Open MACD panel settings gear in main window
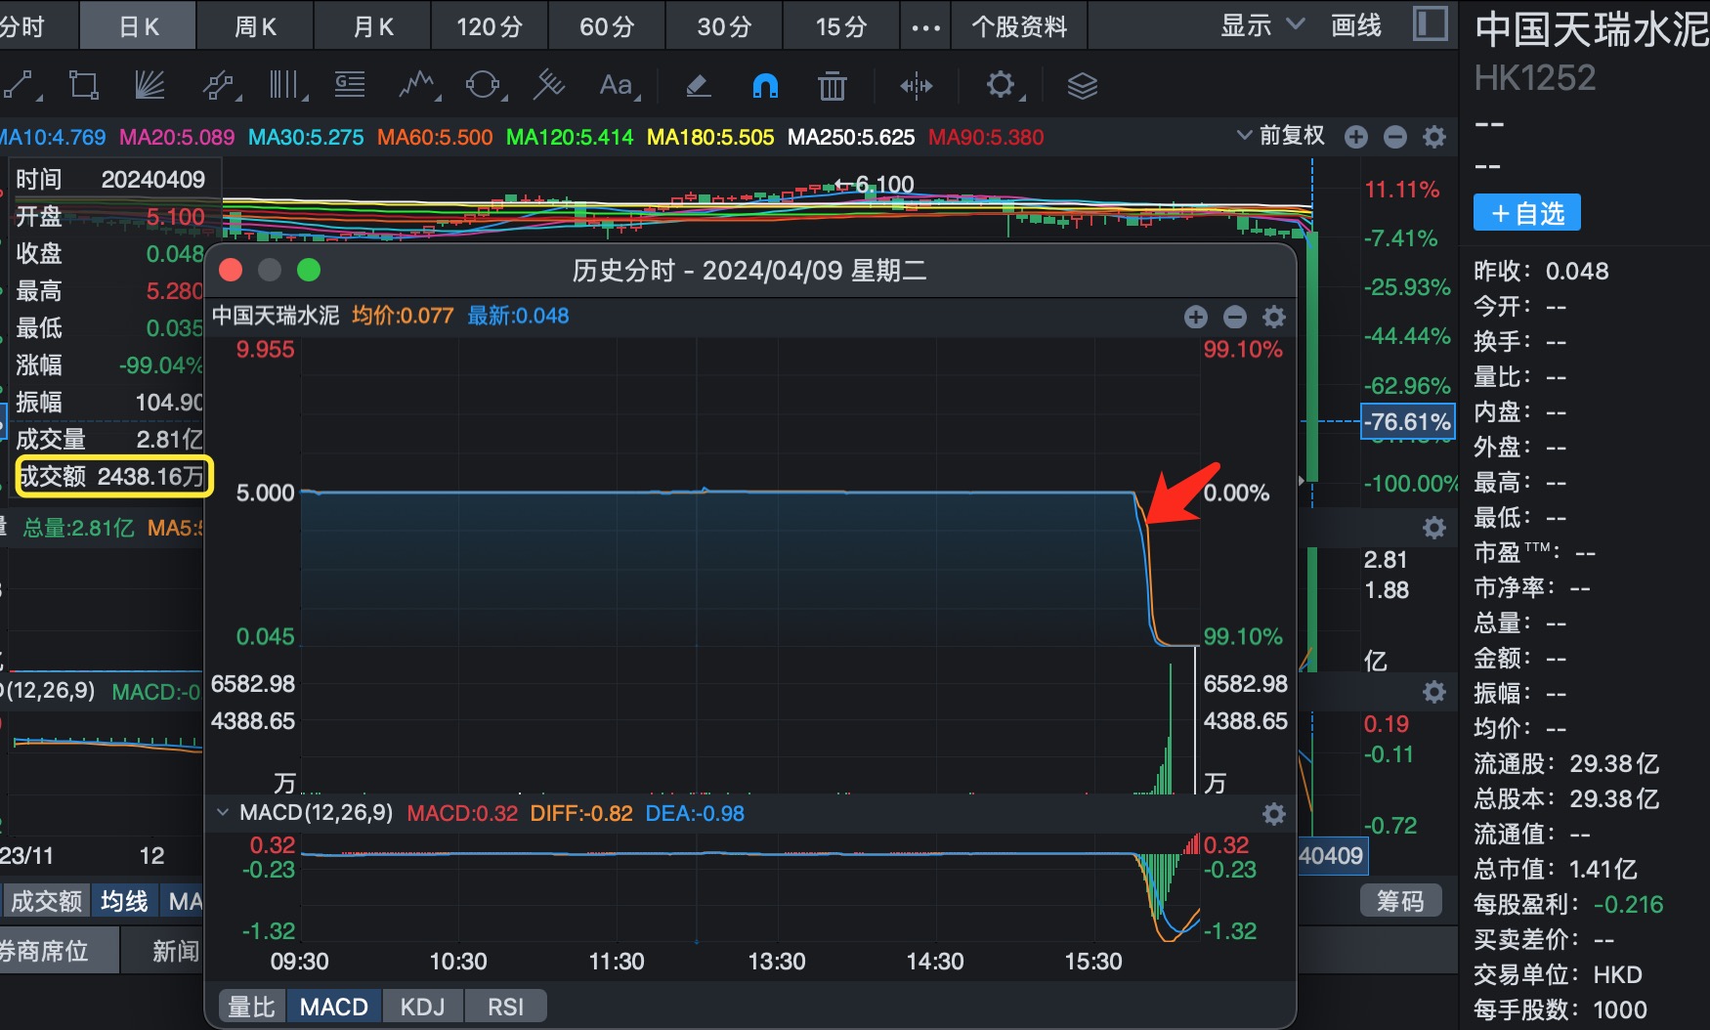1710x1030 pixels. coord(1434,693)
